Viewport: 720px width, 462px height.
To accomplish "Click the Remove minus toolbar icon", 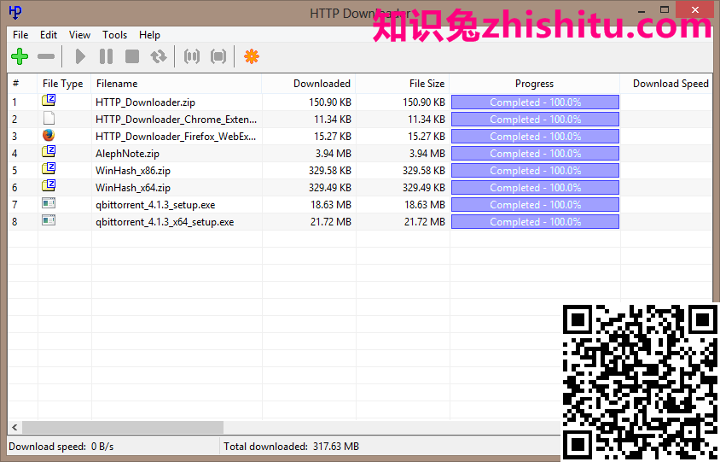I will pyautogui.click(x=46, y=56).
